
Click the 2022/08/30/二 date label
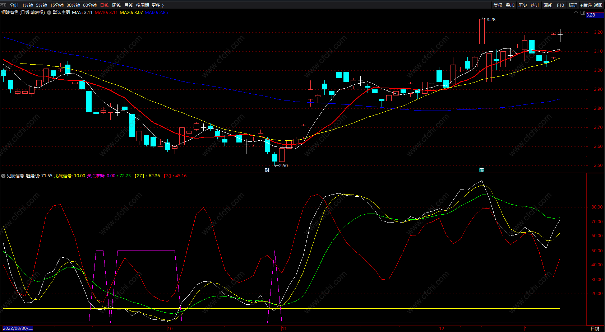[x=18, y=328]
